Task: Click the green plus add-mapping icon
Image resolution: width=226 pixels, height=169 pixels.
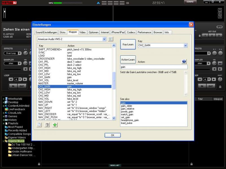Action: (x=55, y=125)
